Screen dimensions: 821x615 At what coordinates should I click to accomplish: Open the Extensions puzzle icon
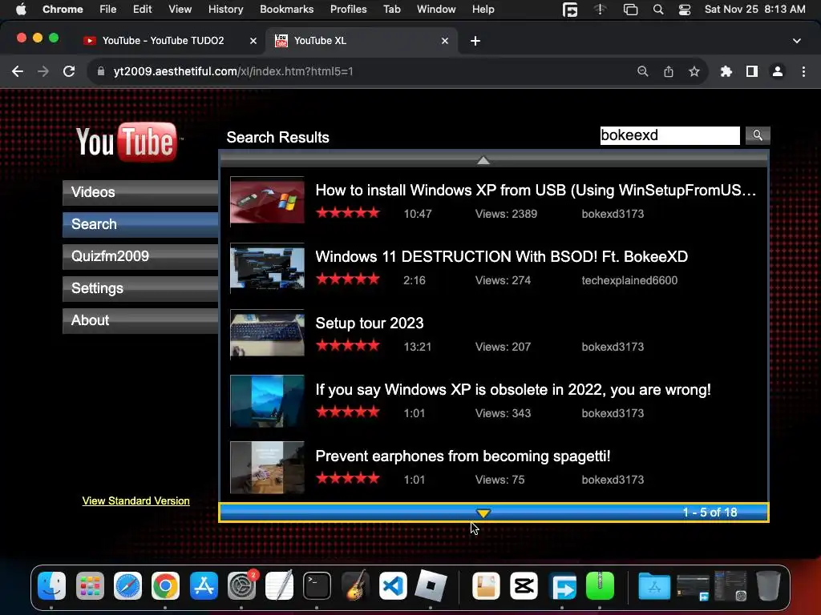pyautogui.click(x=726, y=71)
